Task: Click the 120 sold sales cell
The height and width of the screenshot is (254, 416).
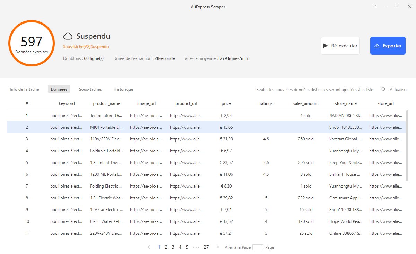Action: point(306,221)
